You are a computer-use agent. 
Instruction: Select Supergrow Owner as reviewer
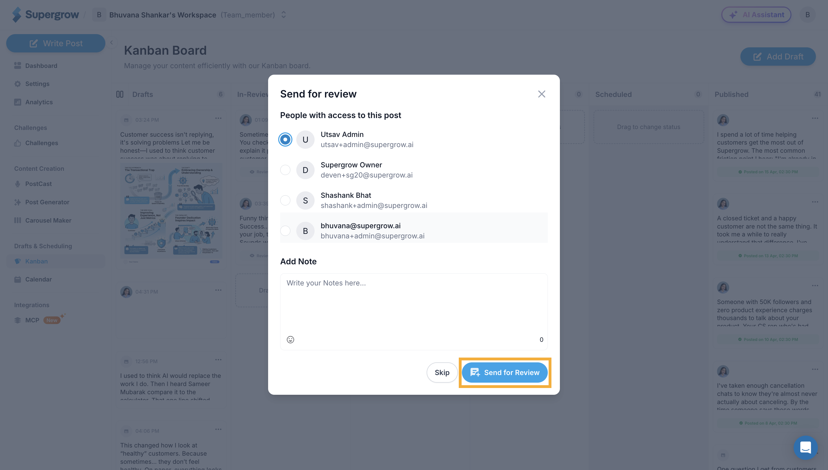pyautogui.click(x=285, y=170)
